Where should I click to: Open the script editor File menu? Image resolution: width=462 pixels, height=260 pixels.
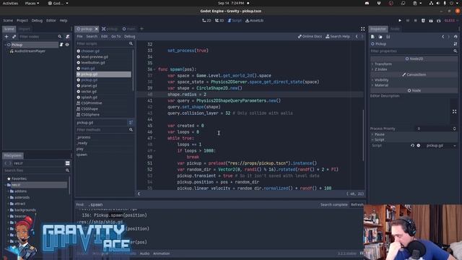pyautogui.click(x=79, y=37)
